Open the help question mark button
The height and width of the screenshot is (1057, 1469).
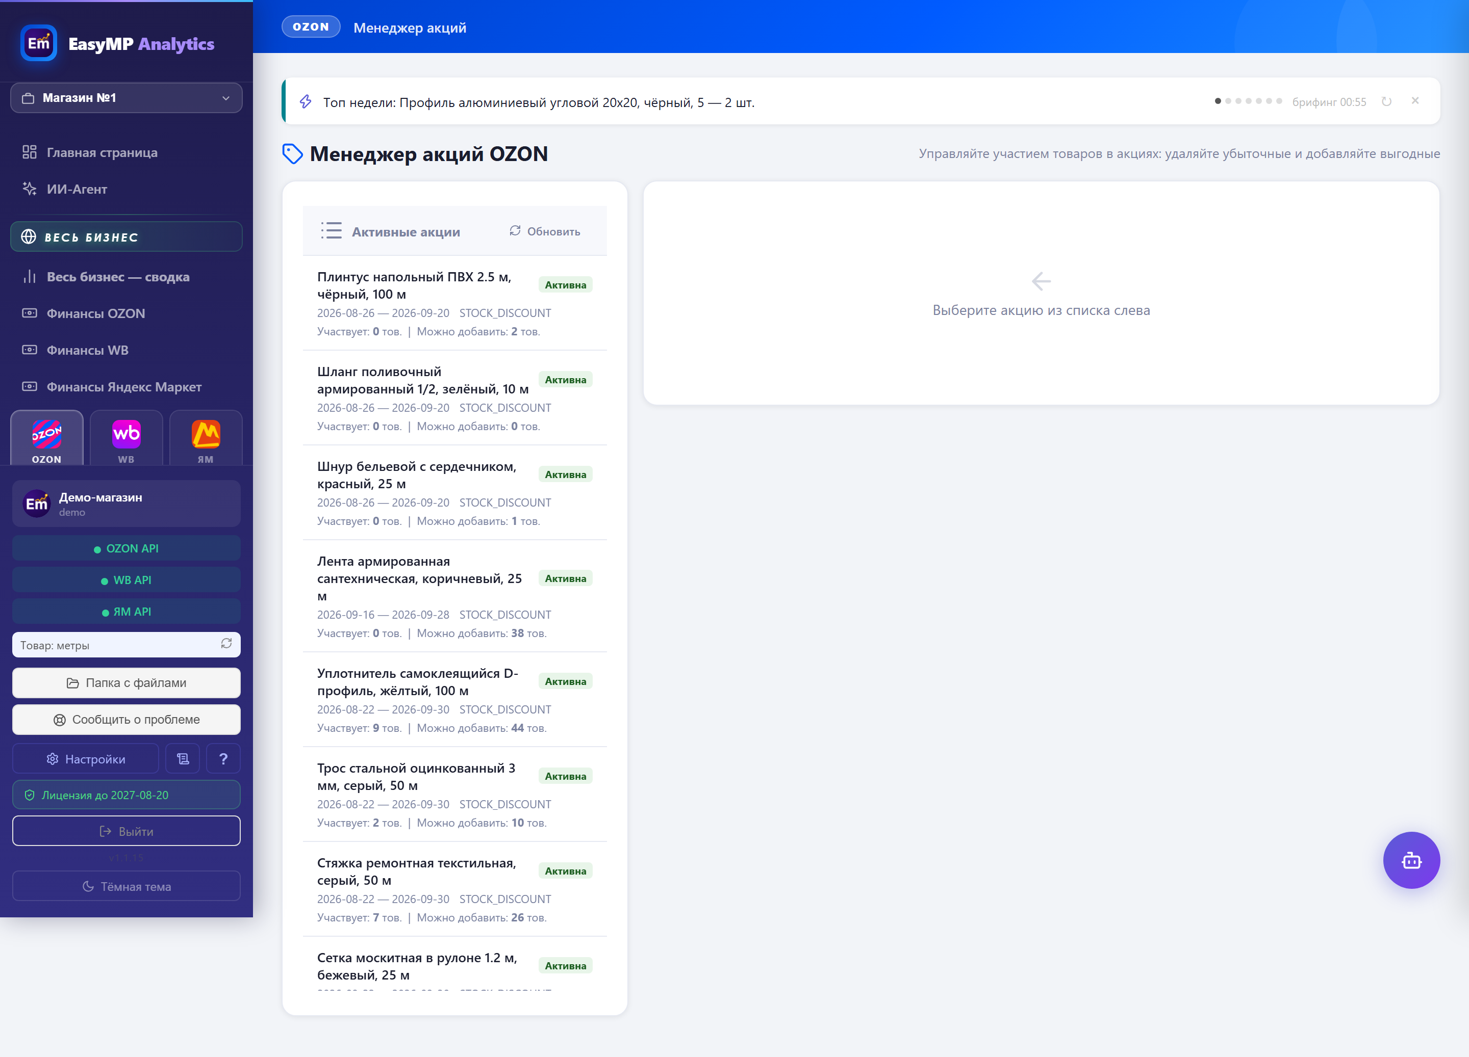point(223,759)
